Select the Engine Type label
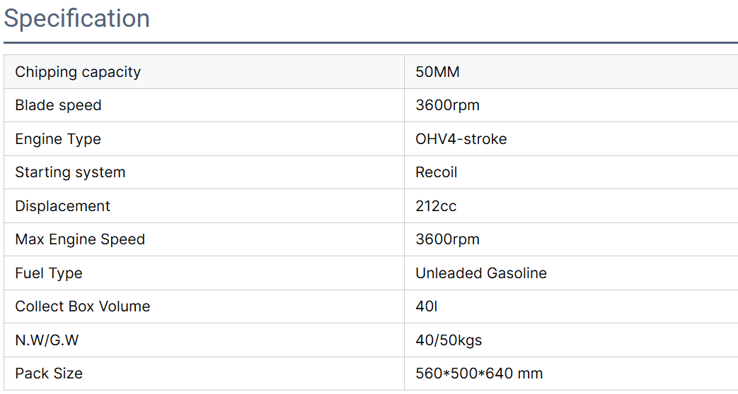Image resolution: width=738 pixels, height=394 pixels. pos(58,139)
